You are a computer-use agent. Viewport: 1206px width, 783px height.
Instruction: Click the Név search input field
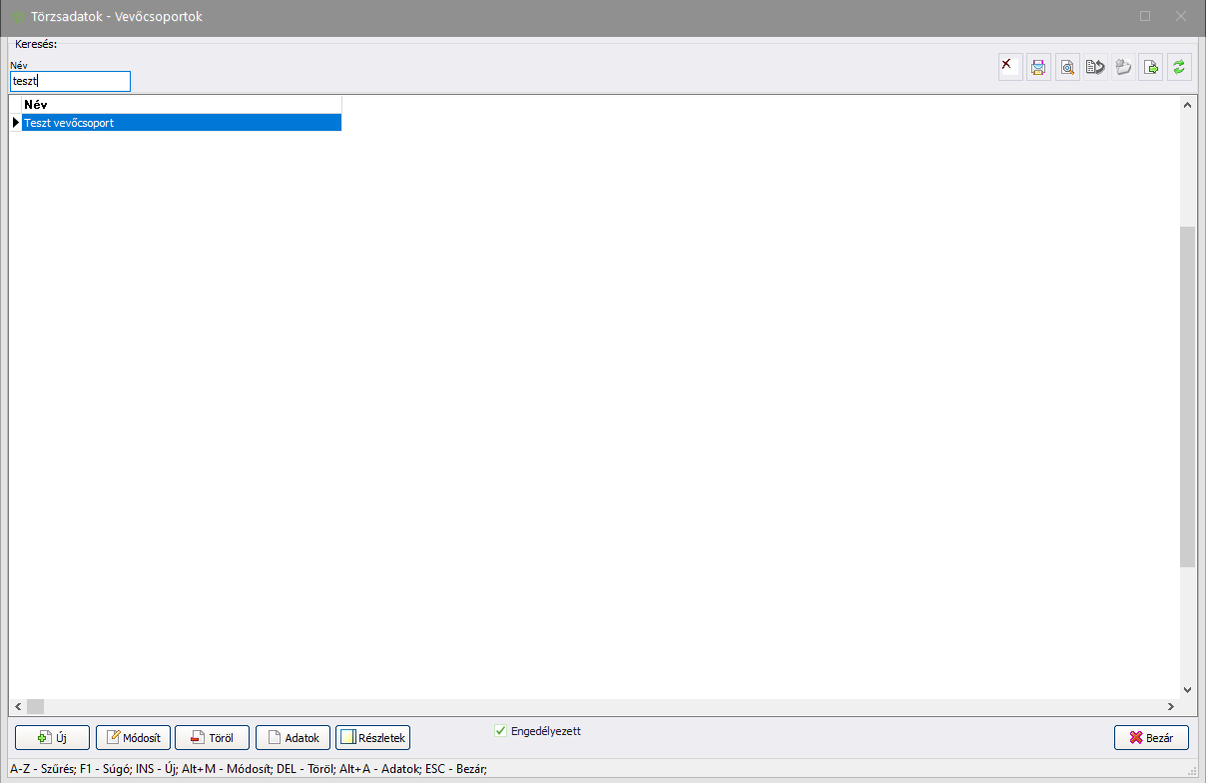pyautogui.click(x=70, y=82)
